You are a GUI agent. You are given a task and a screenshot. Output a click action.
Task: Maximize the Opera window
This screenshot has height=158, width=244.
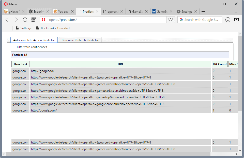point(224,4)
